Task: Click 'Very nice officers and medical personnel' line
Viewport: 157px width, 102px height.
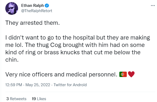Action: [x=61, y=74]
